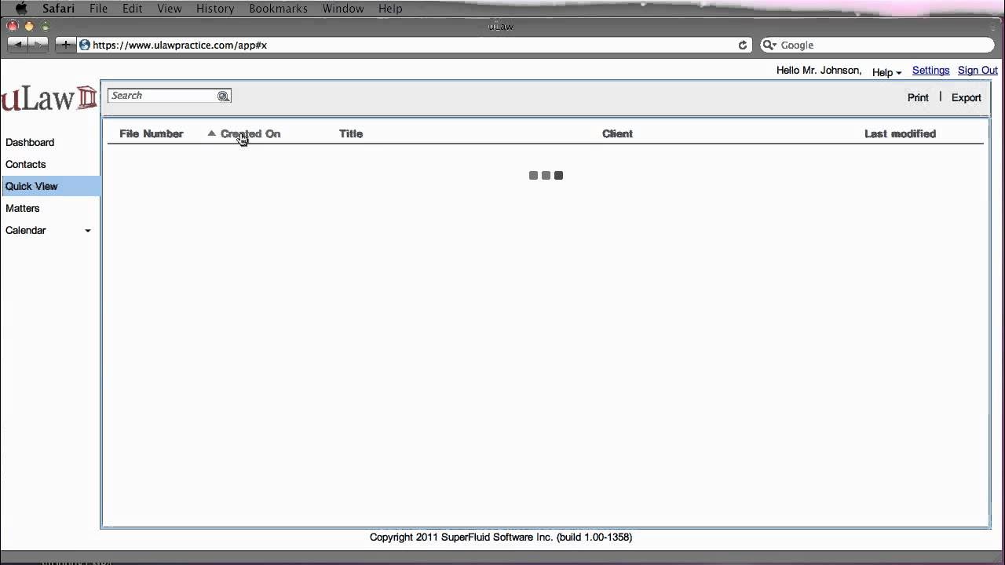Click the Sign Out link

pyautogui.click(x=978, y=71)
